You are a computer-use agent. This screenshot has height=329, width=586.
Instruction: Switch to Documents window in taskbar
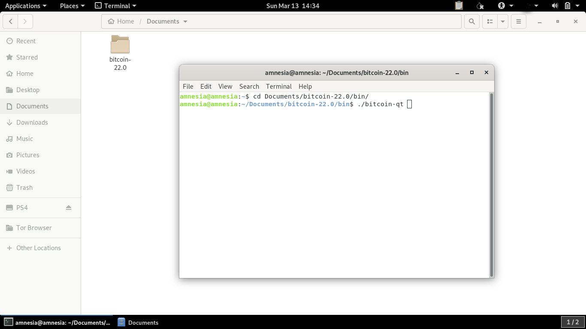click(x=138, y=323)
